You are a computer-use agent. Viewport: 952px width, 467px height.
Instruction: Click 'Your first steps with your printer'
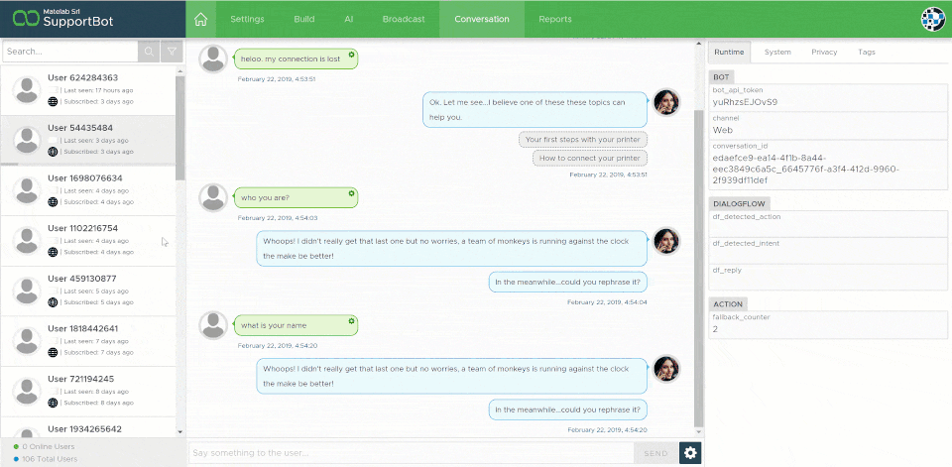coord(583,140)
